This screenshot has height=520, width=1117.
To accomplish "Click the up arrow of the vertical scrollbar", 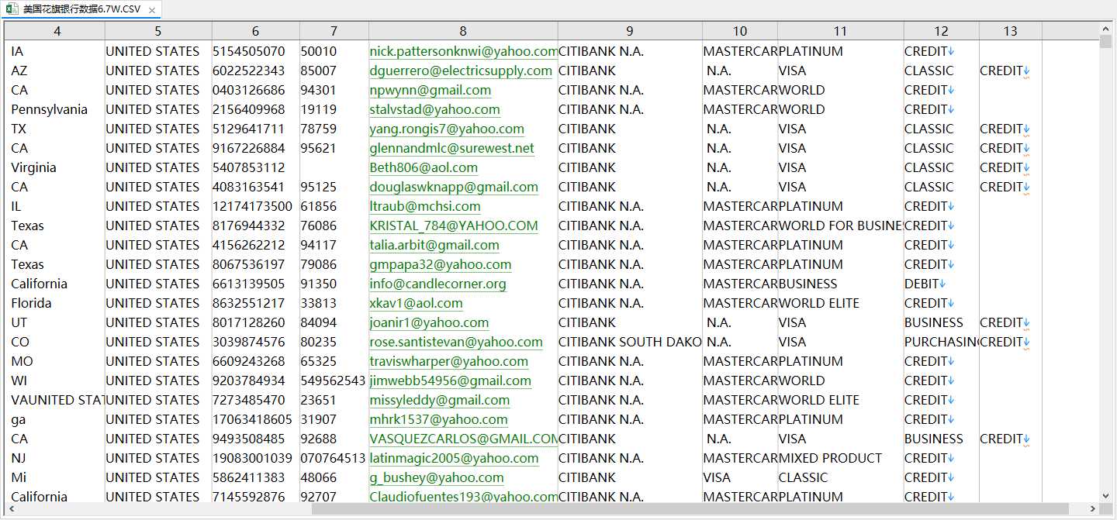I will 1106,29.
